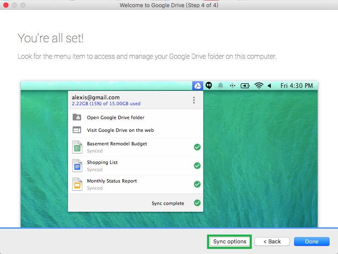Viewport: 338px width, 254px height.
Task: Click the Wi-Fi icon in menu bar
Action: click(259, 86)
